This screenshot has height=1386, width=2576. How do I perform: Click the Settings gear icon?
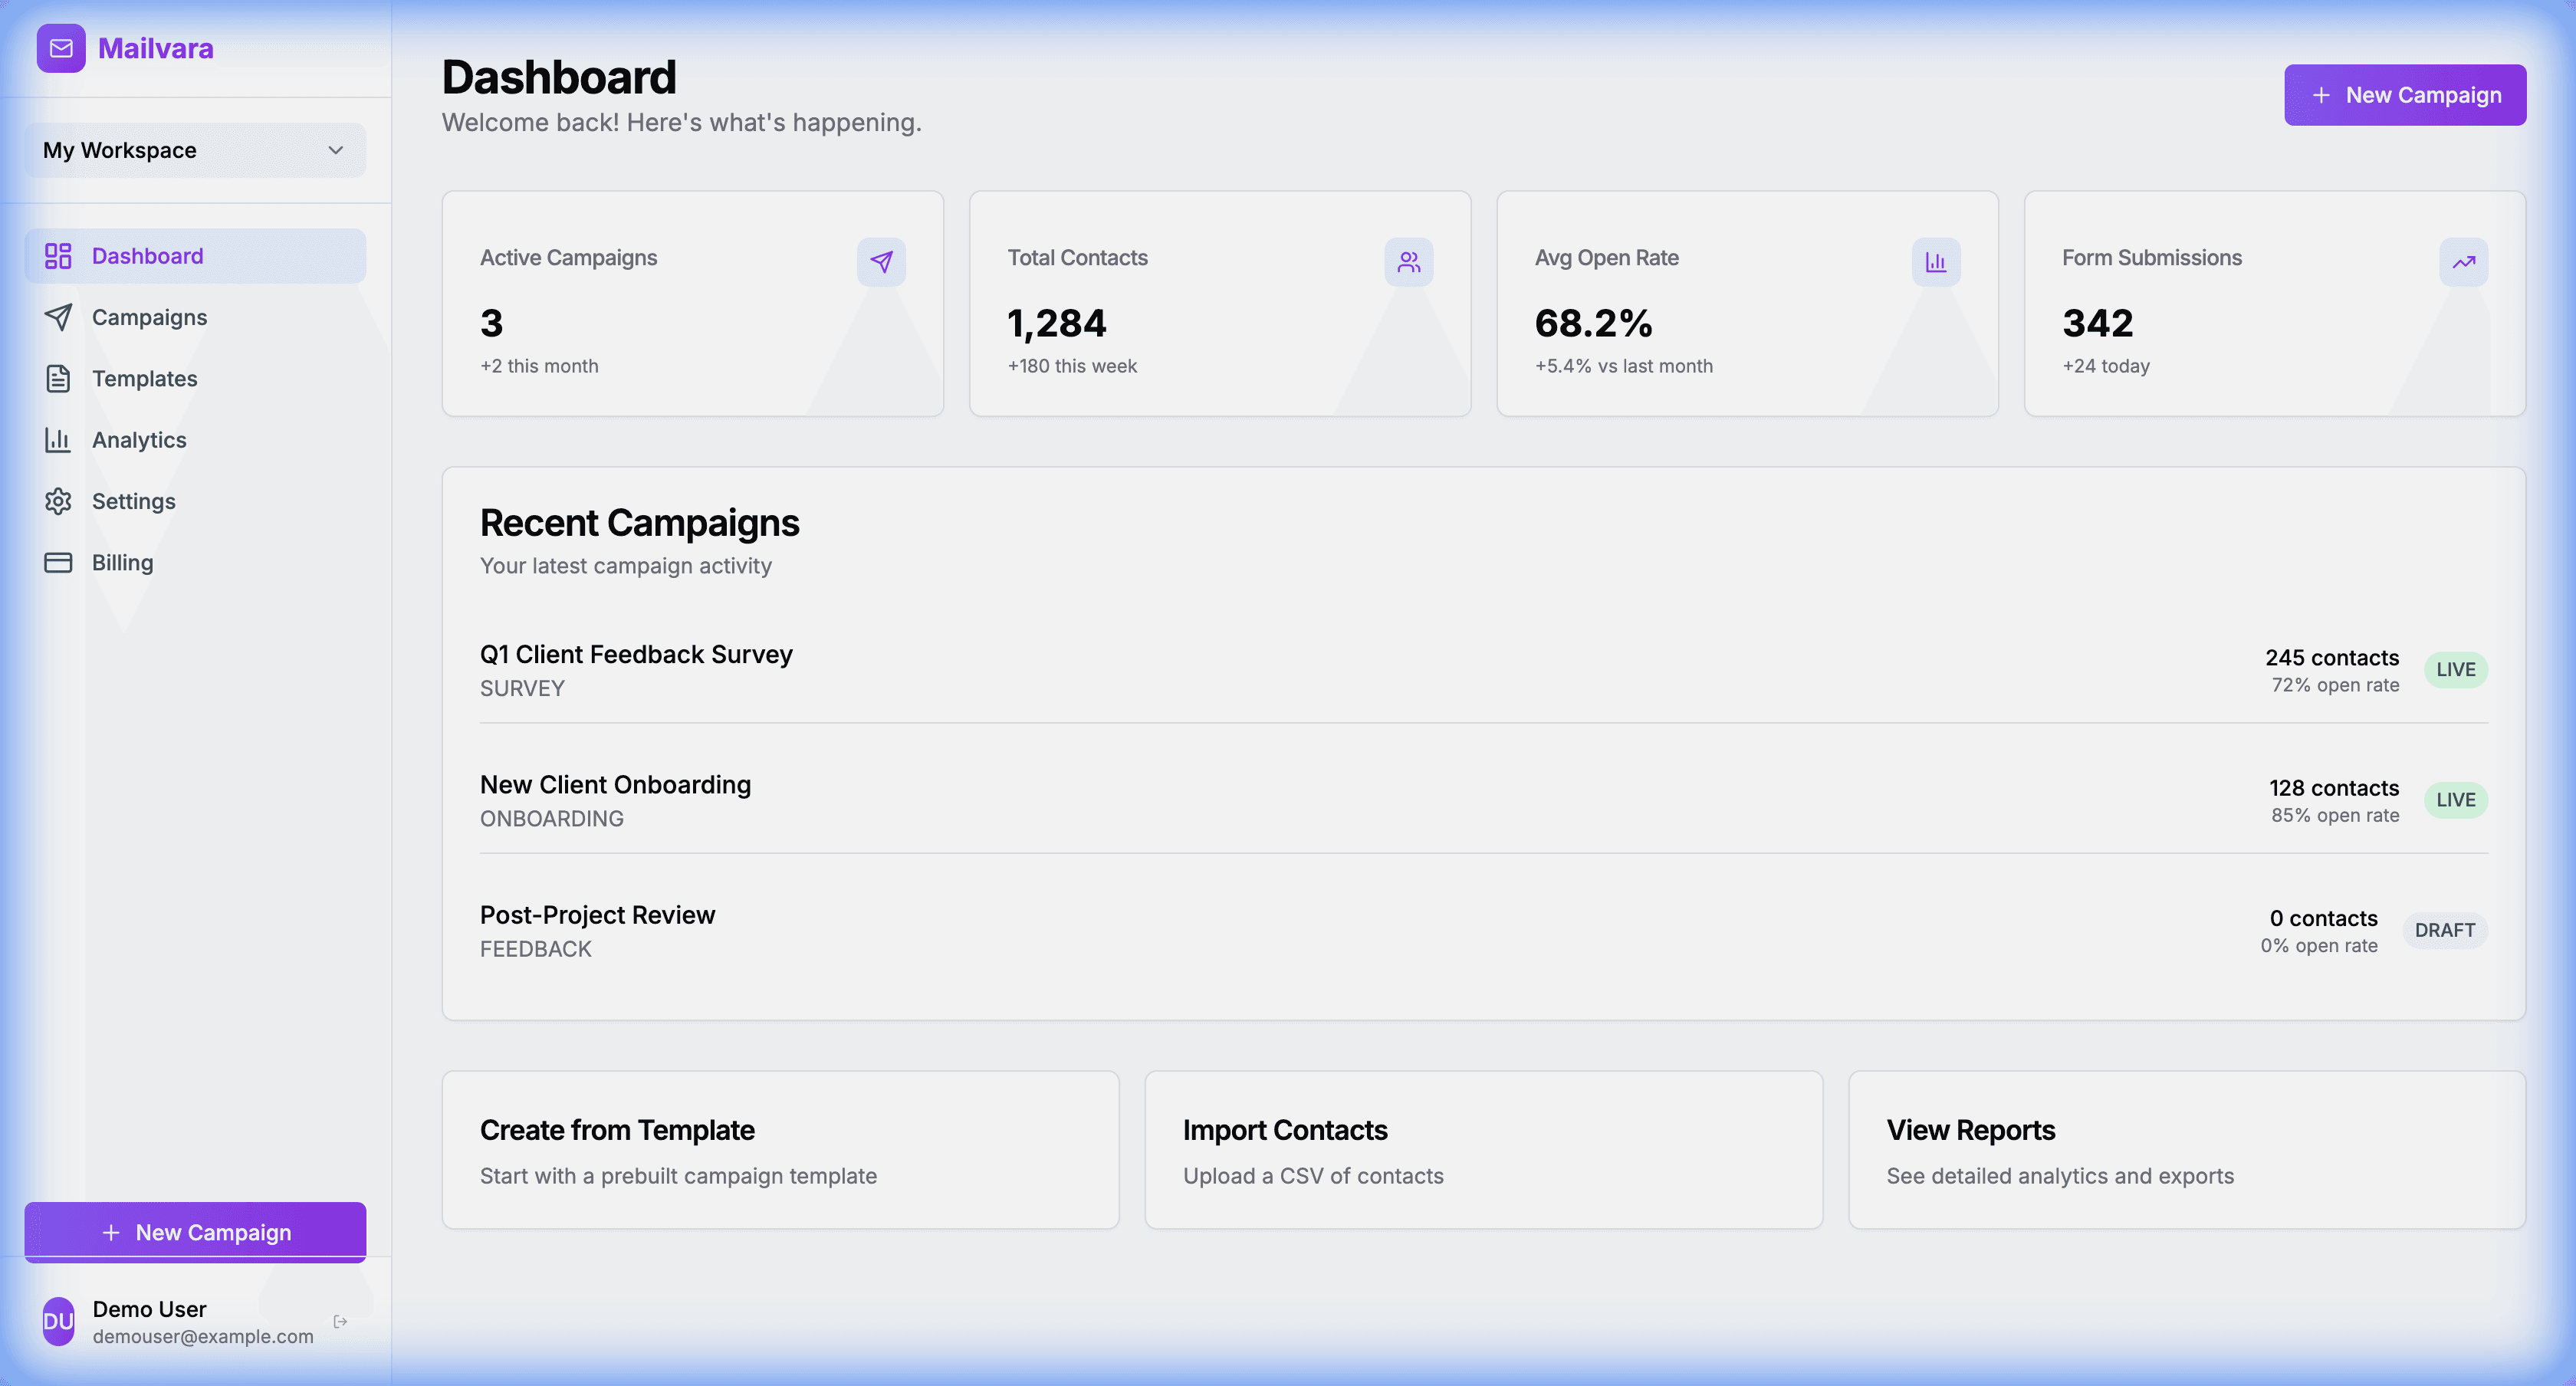(57, 501)
